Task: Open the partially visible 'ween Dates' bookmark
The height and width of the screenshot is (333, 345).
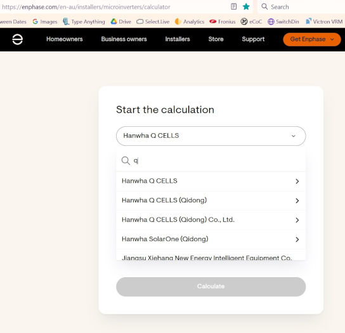Action: point(13,22)
